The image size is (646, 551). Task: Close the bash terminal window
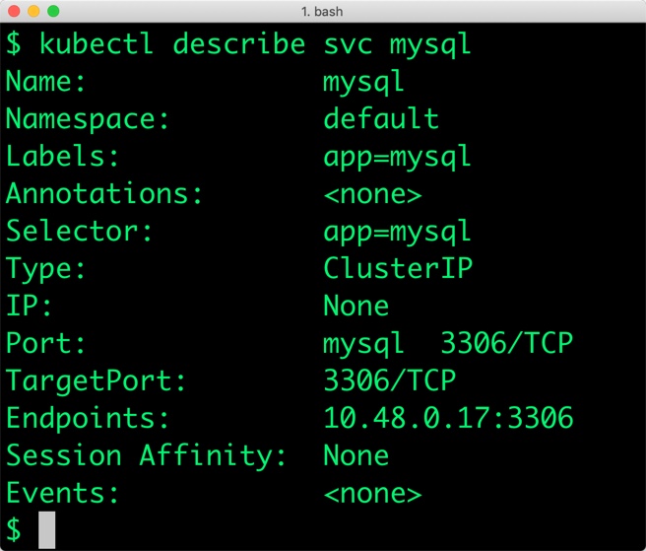pyautogui.click(x=14, y=11)
